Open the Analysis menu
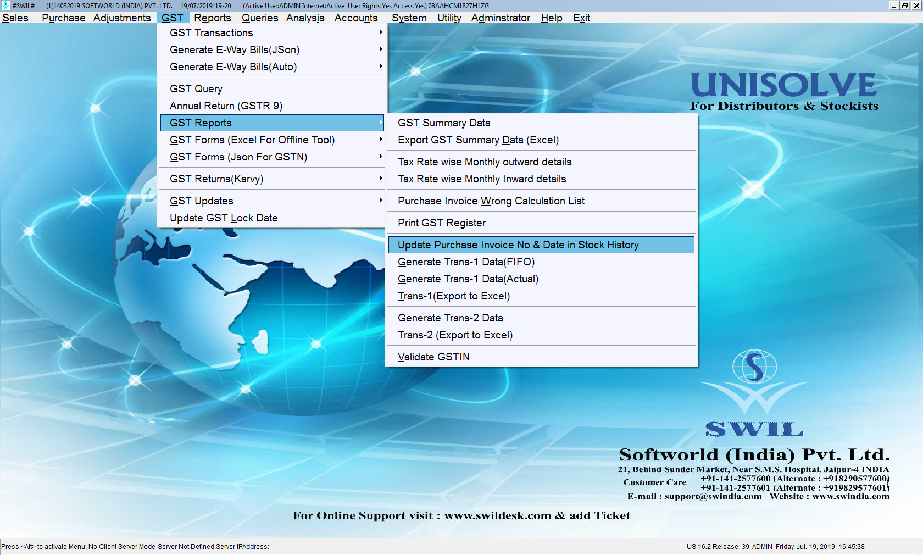The width and height of the screenshot is (923, 555). tap(305, 18)
